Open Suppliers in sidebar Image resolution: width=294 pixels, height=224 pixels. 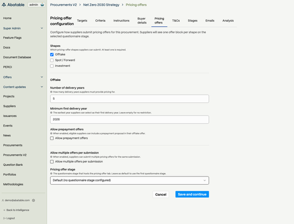9,106
